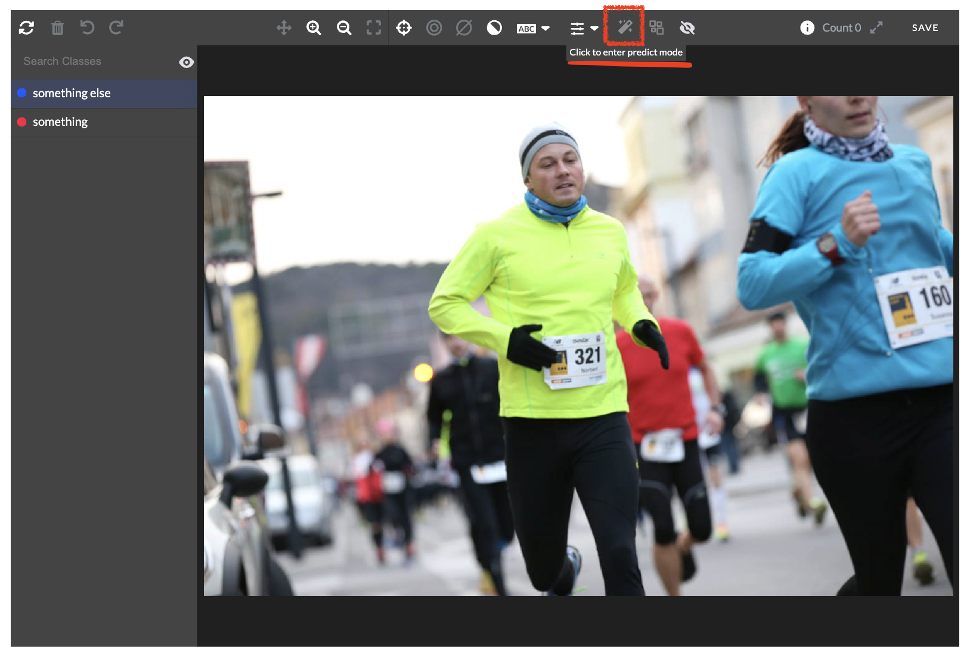Toggle the contrast half-filled circle icon
This screenshot has height=655, width=970.
coord(494,28)
